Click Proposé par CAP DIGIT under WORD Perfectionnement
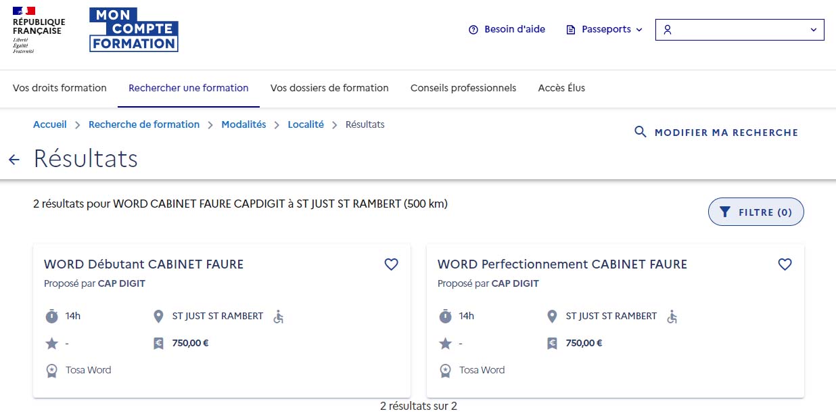 pyautogui.click(x=488, y=283)
